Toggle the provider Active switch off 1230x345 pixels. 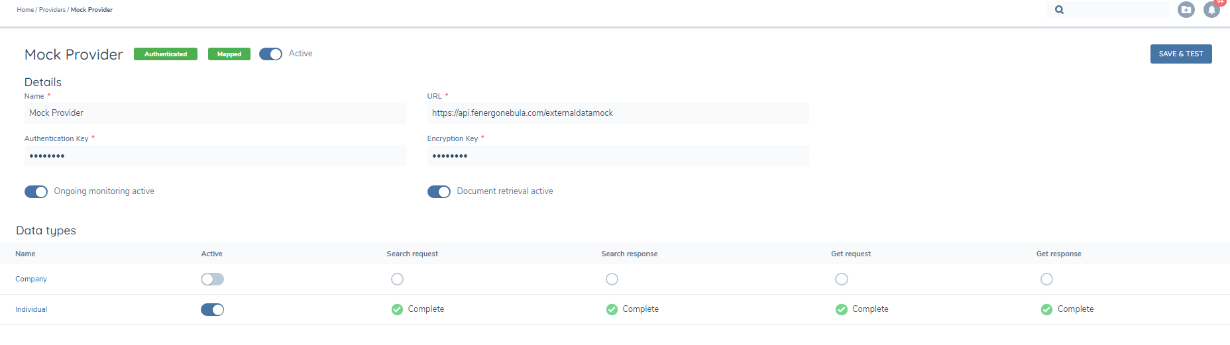270,54
